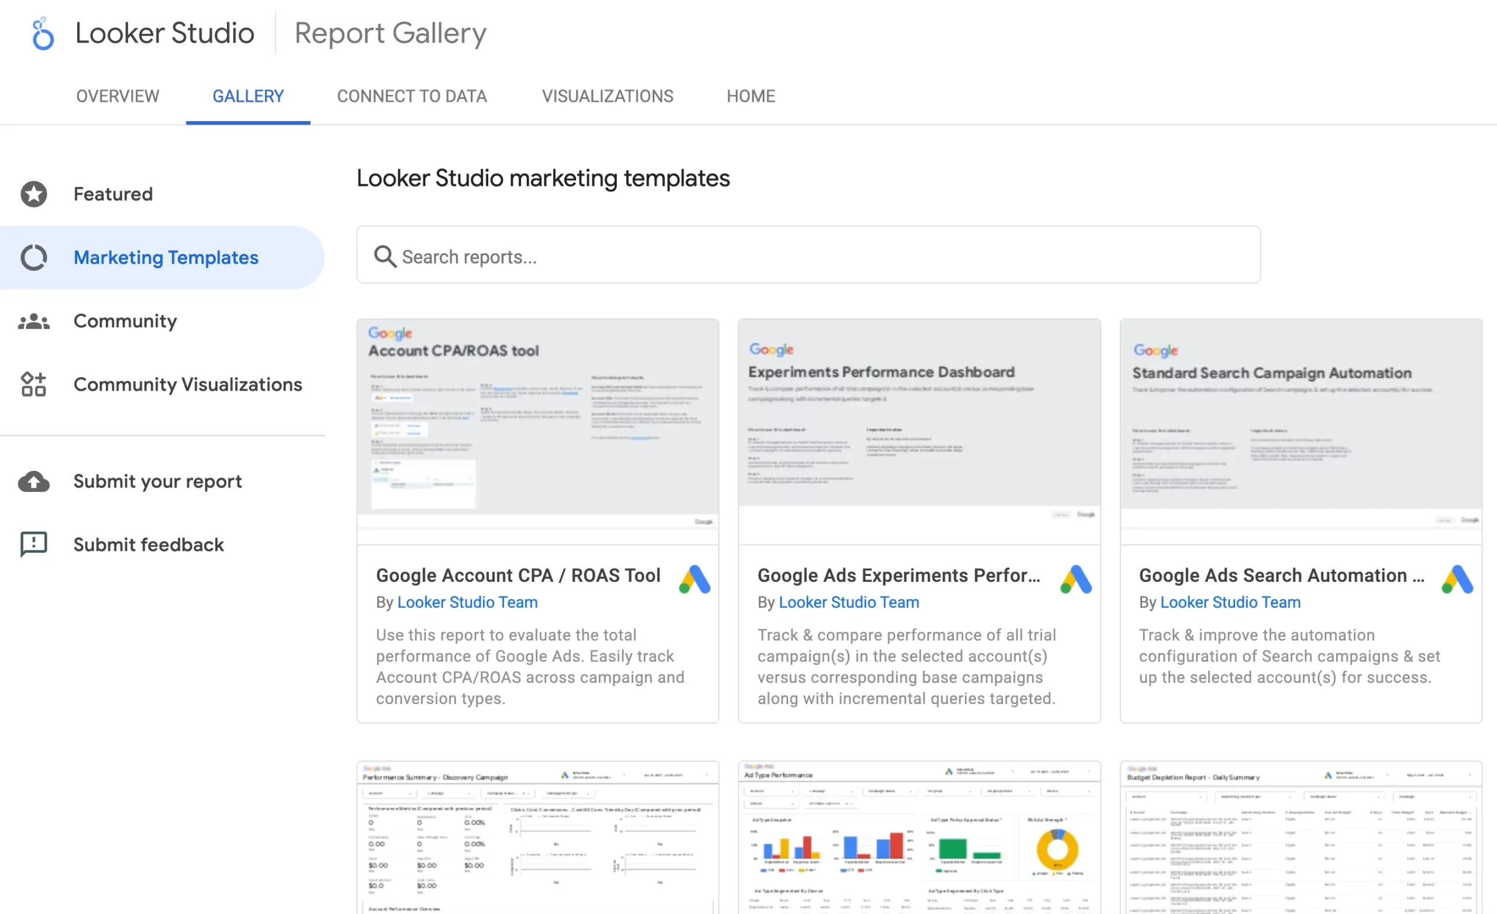Click Looker Studio Team link under CPA / ROAS Tool
The width and height of the screenshot is (1497, 914).
point(467,602)
